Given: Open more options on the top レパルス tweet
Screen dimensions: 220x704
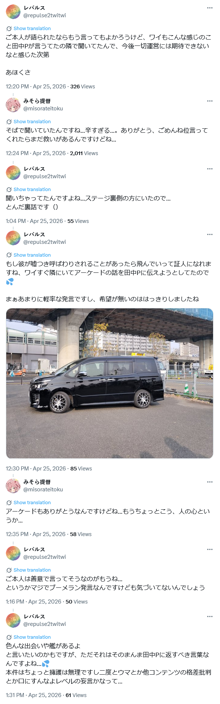Looking at the screenshot, I should click(210, 8).
